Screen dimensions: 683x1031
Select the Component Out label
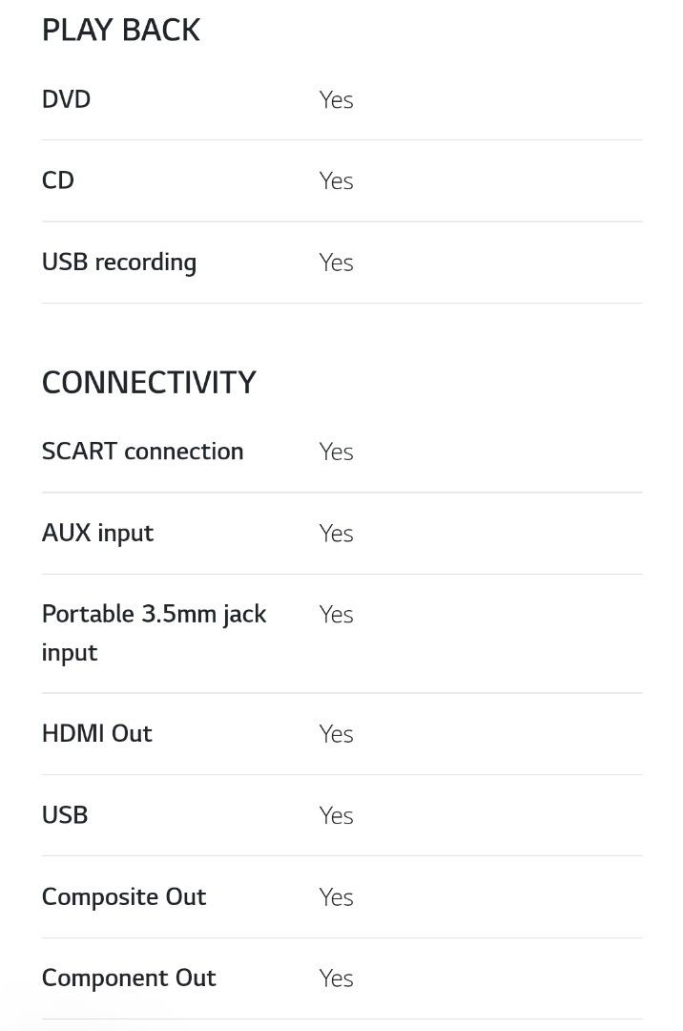(129, 978)
